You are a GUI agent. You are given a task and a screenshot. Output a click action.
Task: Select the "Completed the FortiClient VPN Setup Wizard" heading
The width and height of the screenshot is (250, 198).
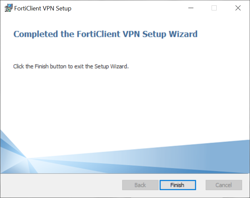click(x=105, y=34)
